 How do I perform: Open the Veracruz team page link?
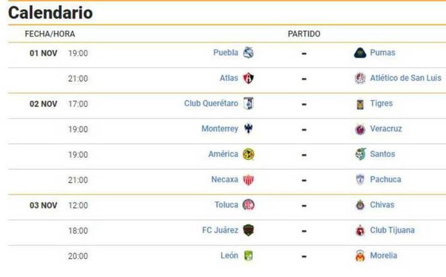pos(386,129)
